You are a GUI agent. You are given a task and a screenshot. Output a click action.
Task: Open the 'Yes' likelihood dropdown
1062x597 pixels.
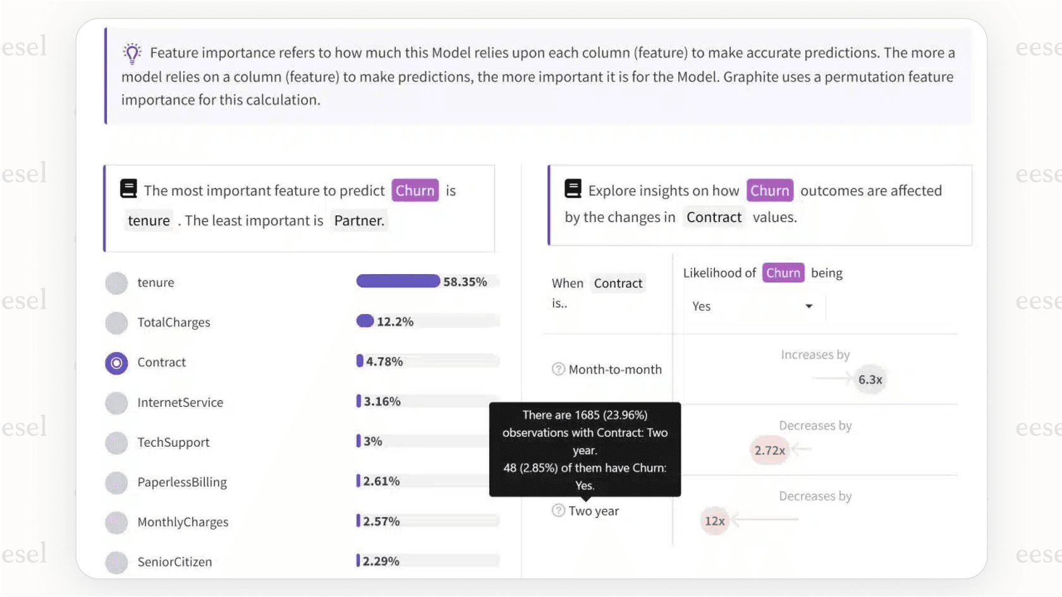click(x=752, y=306)
